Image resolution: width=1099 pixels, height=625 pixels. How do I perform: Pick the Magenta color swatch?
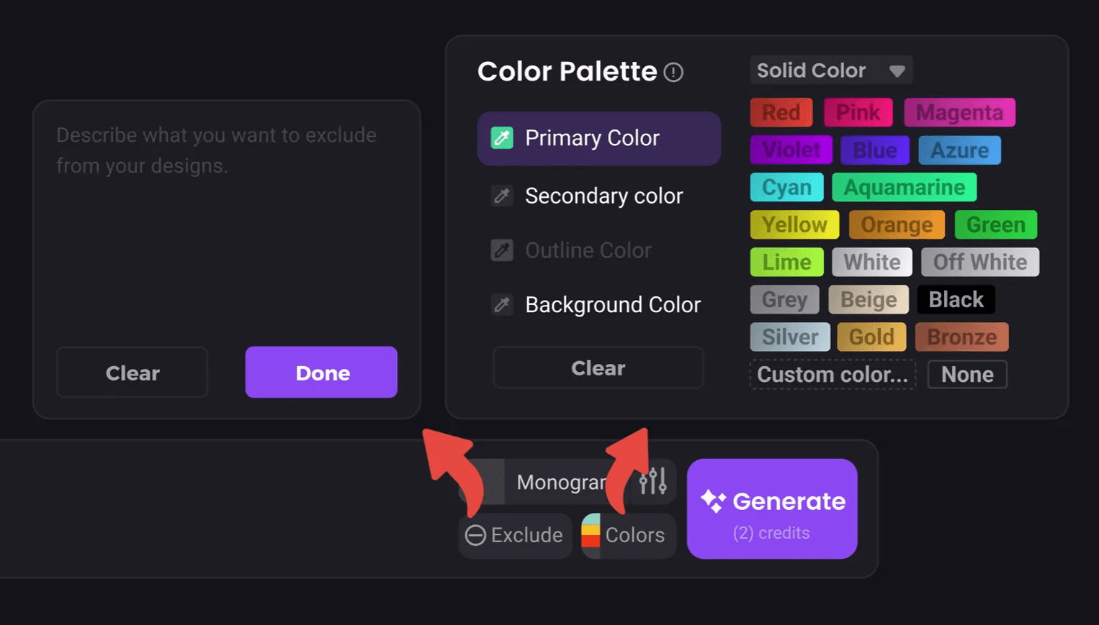959,113
